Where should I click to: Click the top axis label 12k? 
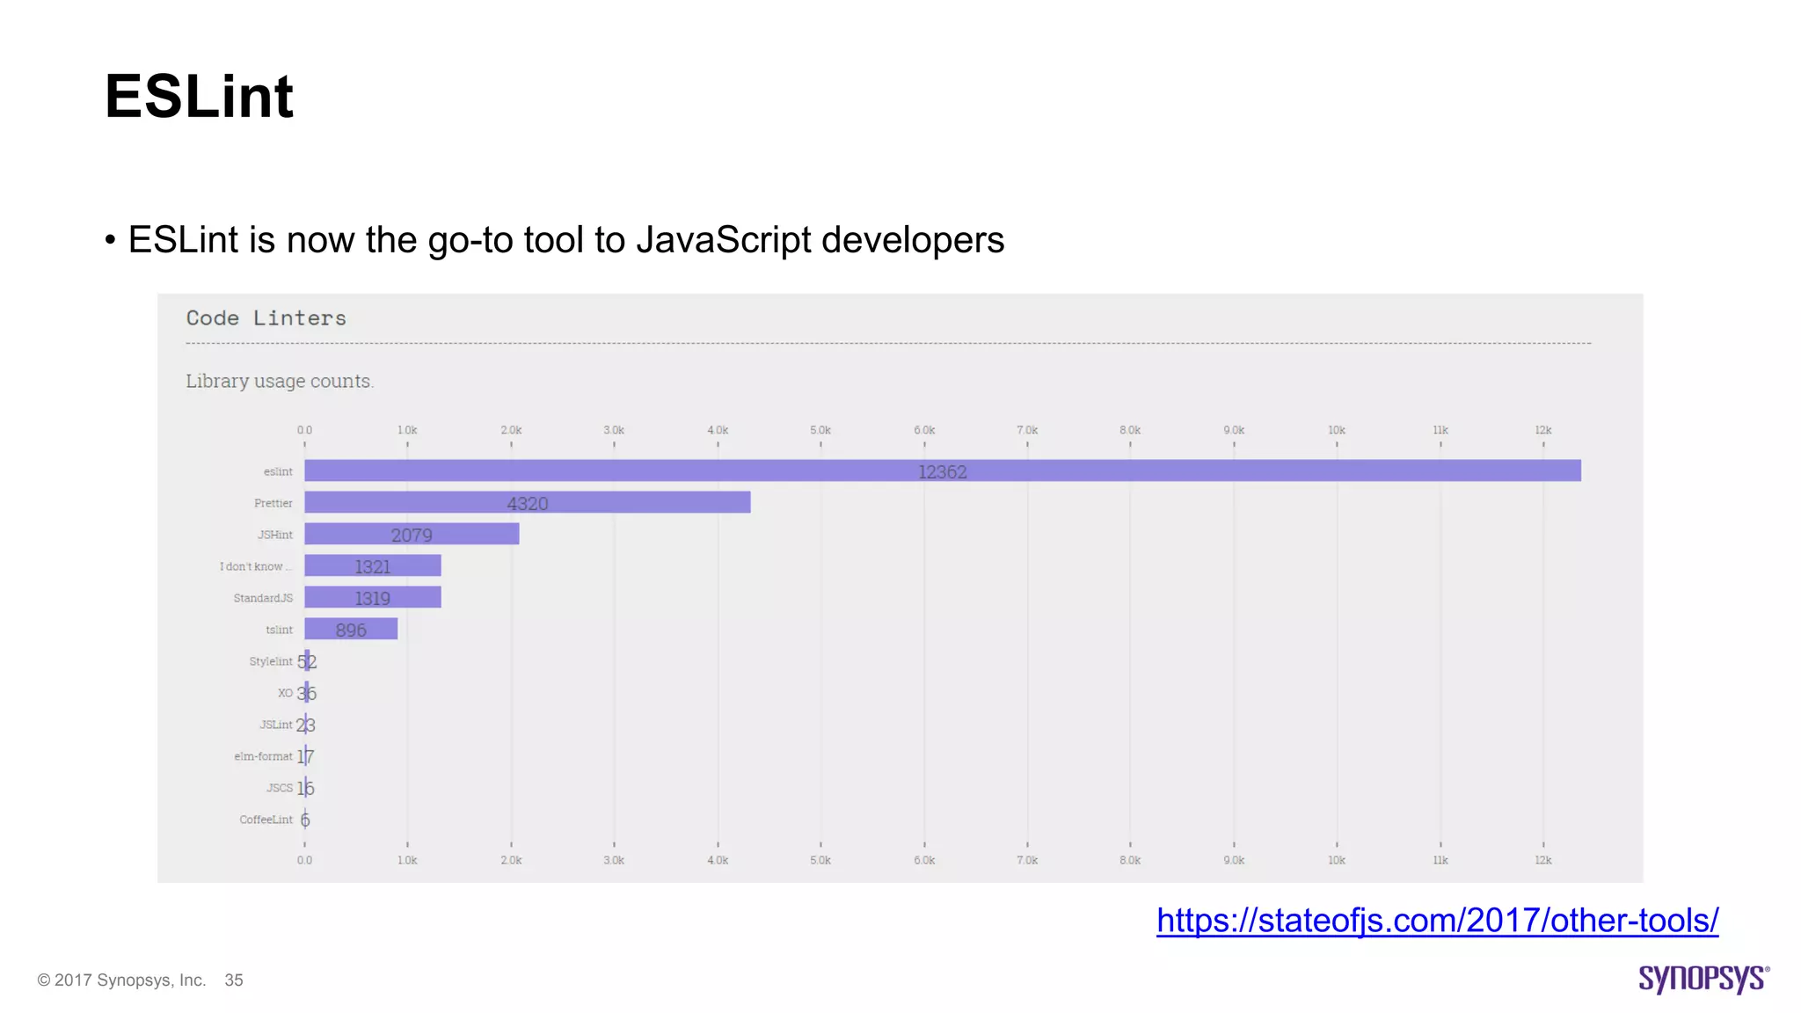pos(1543,430)
